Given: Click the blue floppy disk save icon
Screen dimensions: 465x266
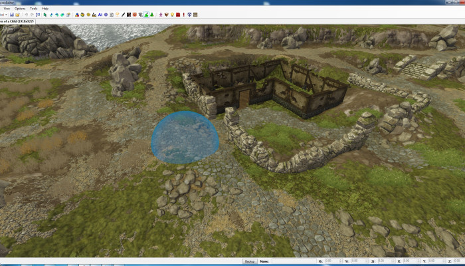Looking at the screenshot, I should click(x=11, y=15).
